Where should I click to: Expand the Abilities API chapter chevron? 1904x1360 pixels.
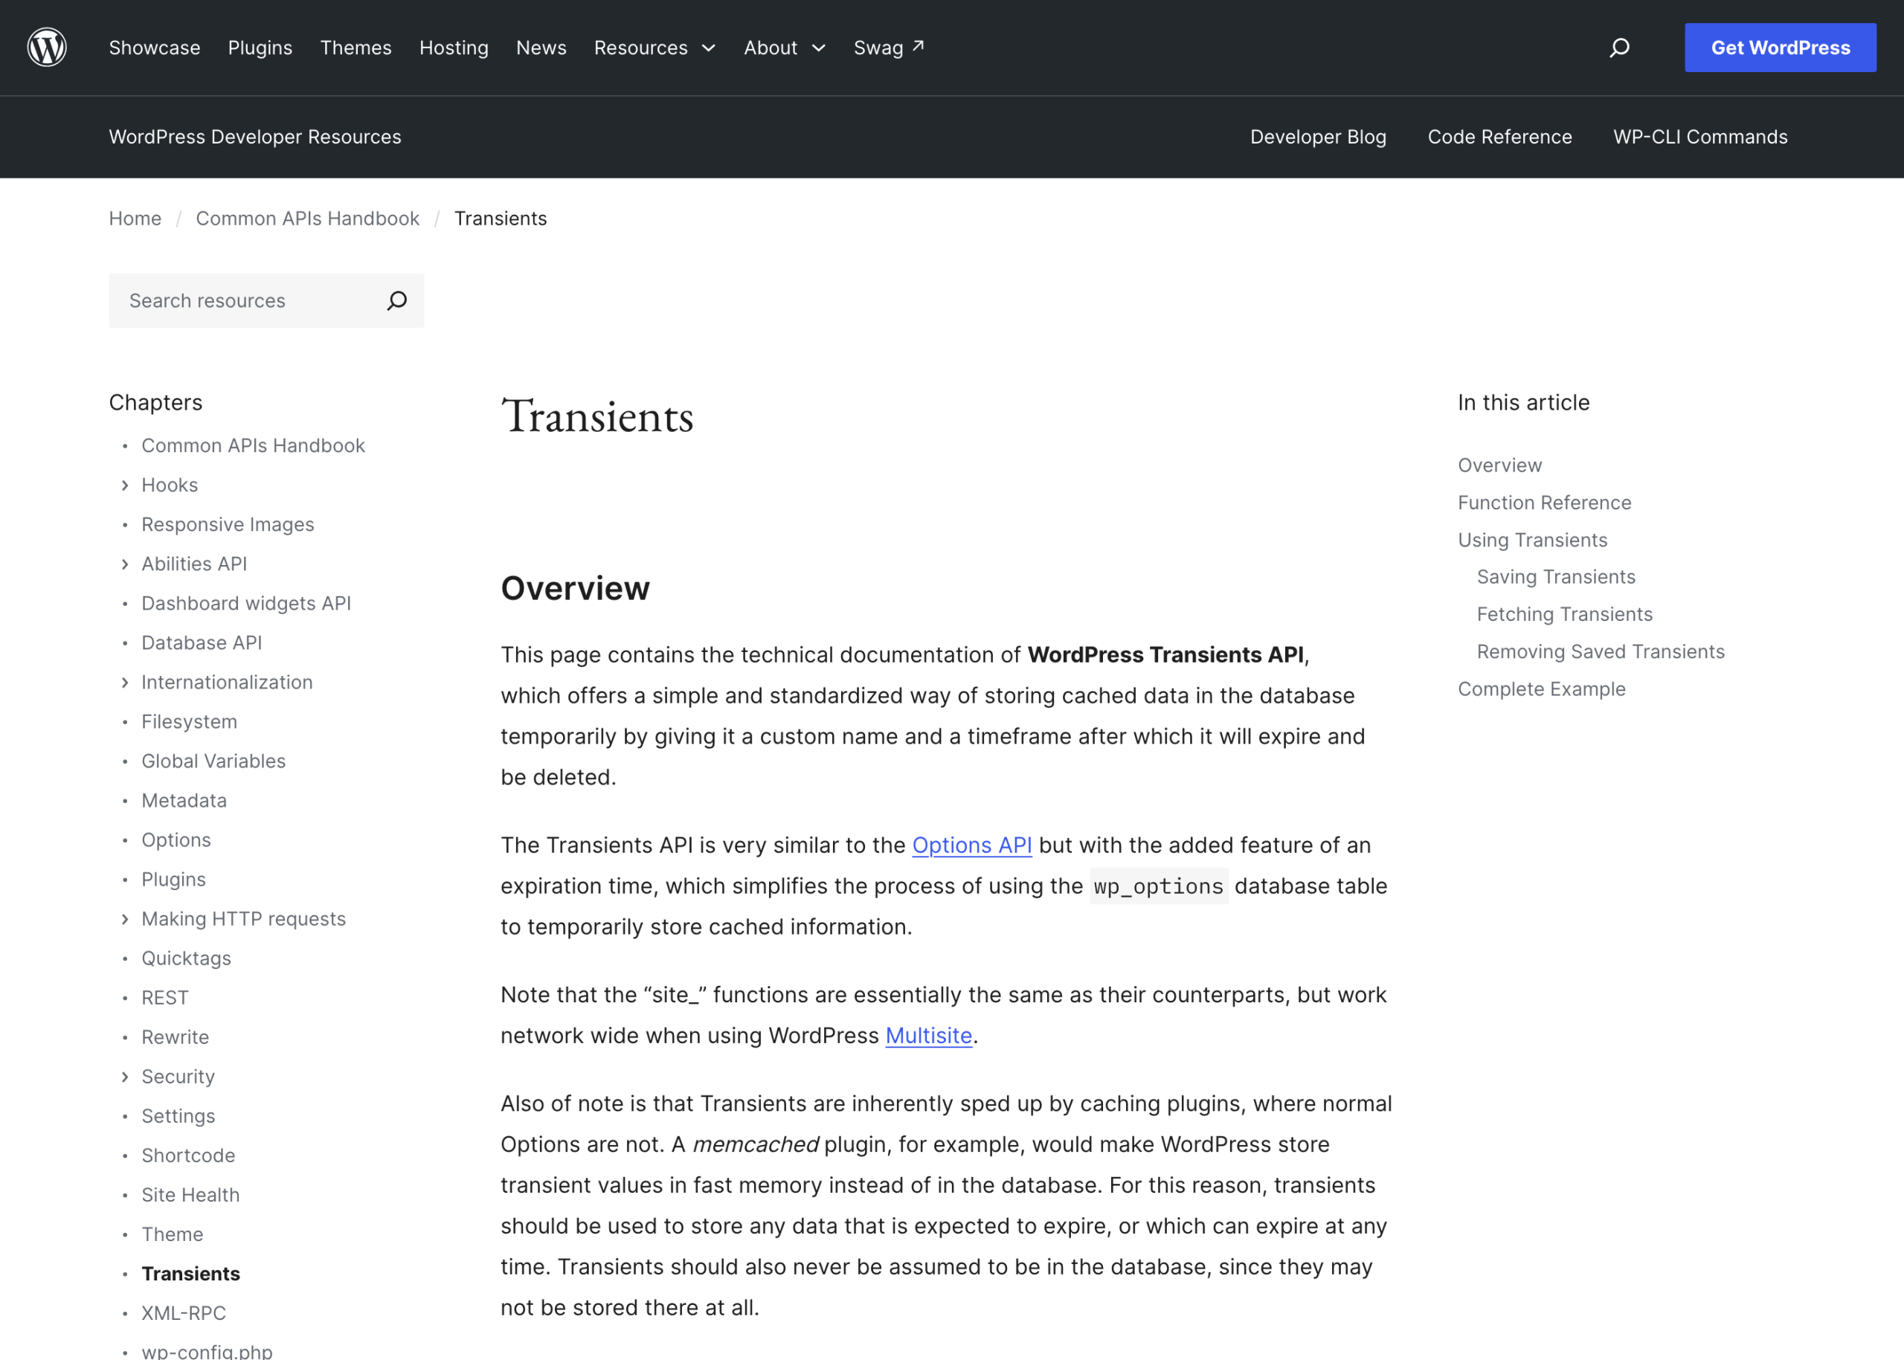coord(125,564)
